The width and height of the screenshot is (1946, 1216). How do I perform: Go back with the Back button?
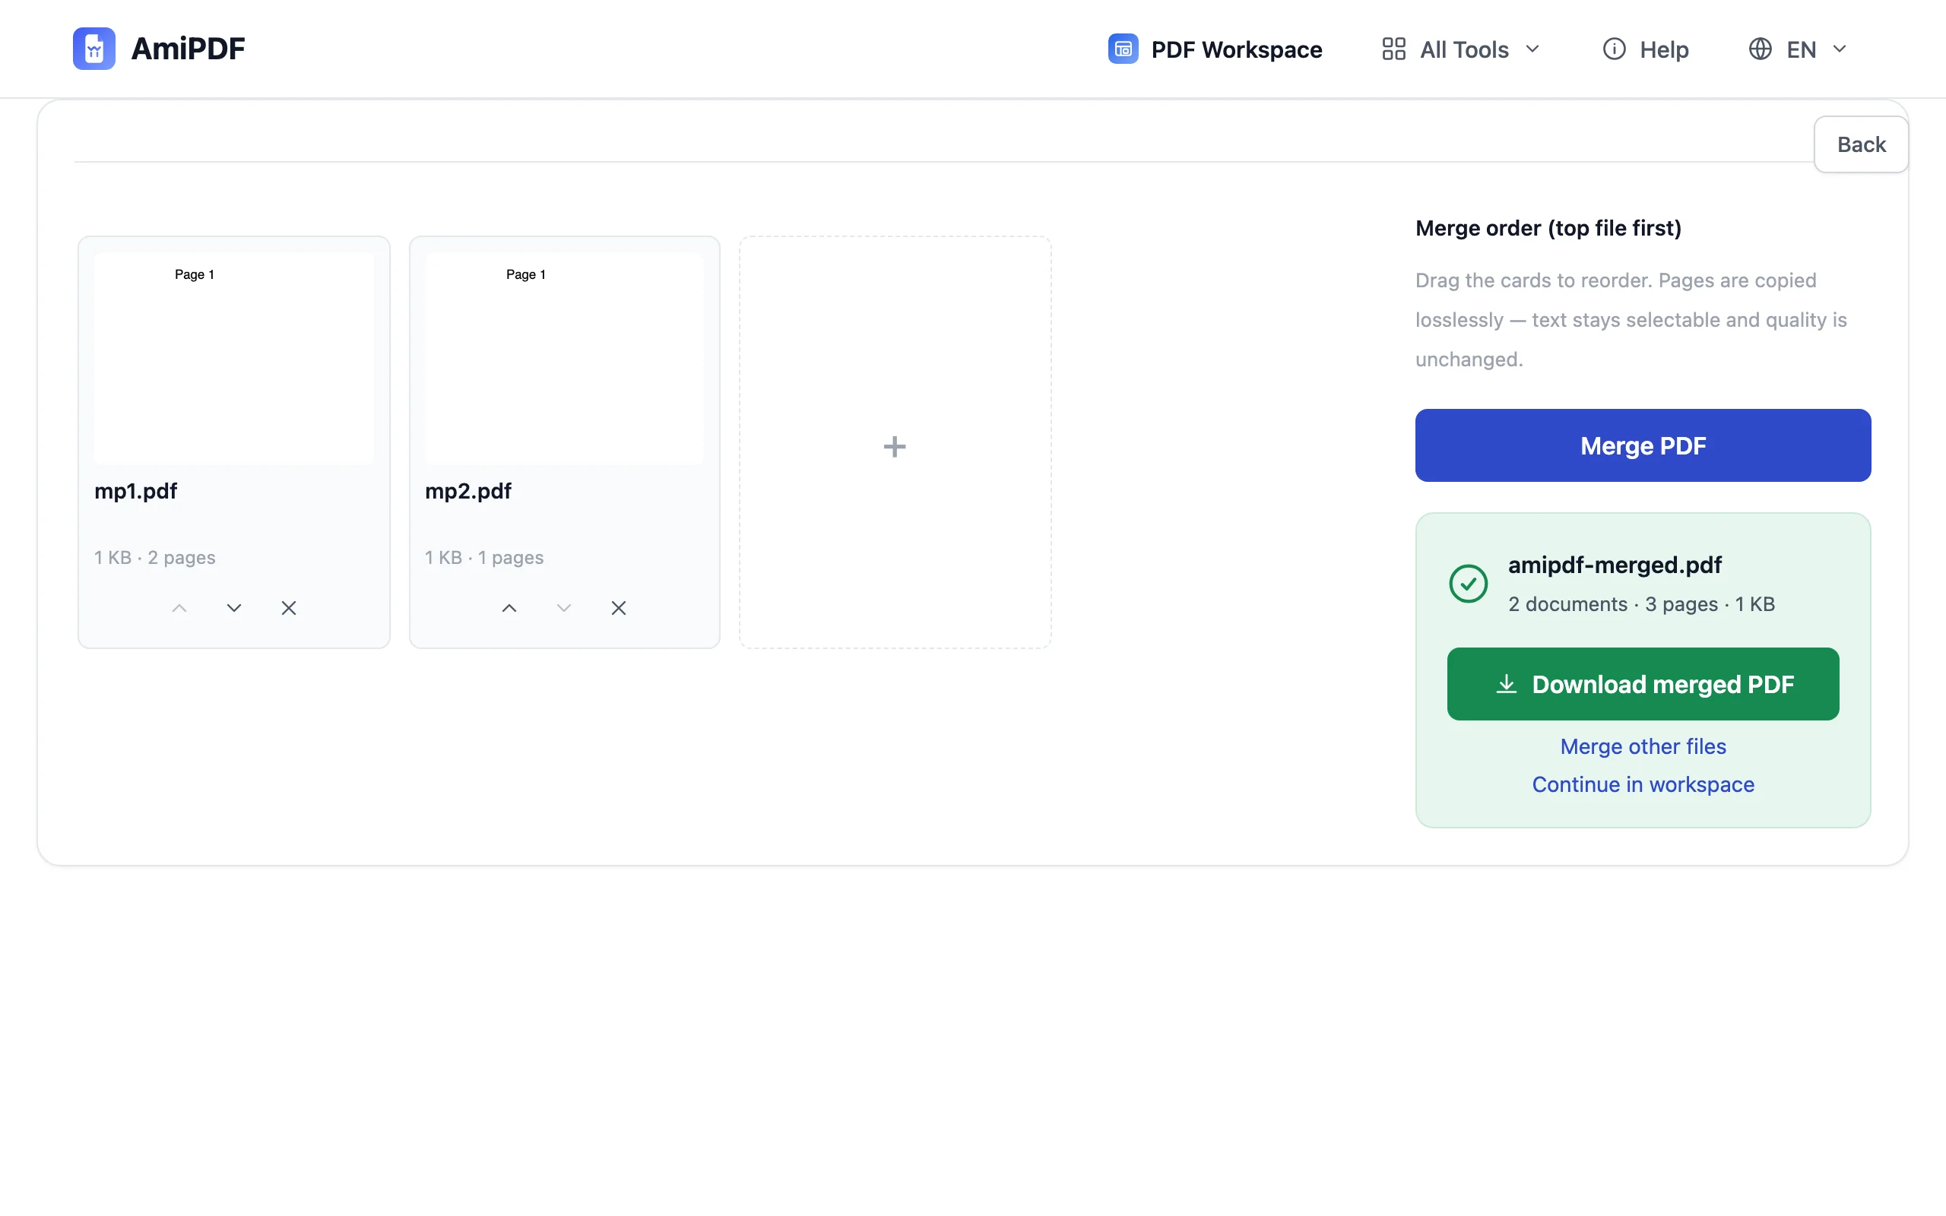coord(1861,144)
